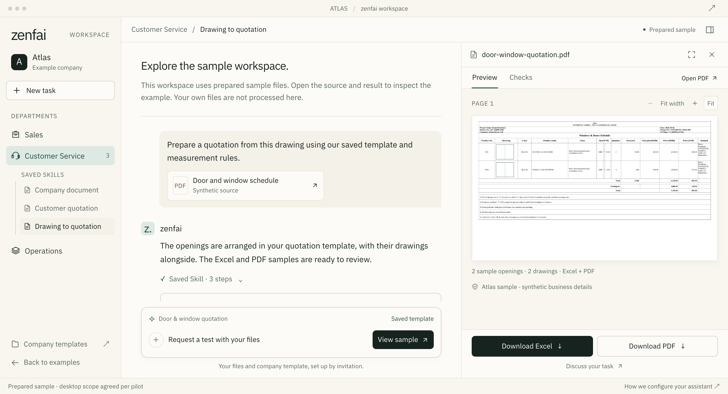Open the Discuss your task link
The height and width of the screenshot is (394, 728).
pos(594,366)
